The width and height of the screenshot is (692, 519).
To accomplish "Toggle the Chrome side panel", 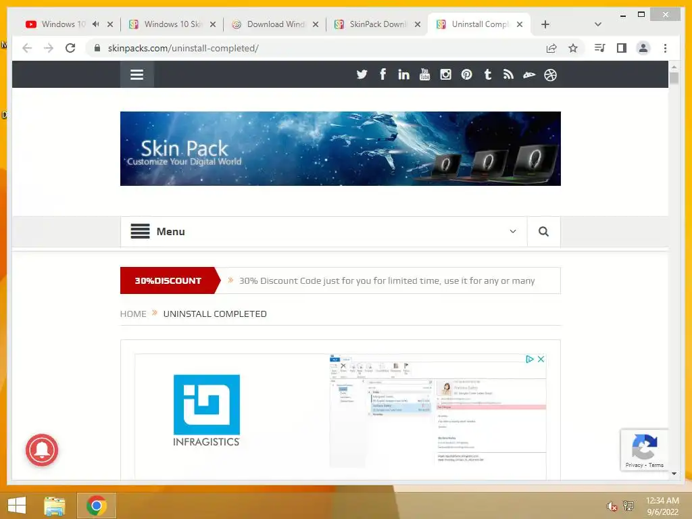I will tap(622, 48).
